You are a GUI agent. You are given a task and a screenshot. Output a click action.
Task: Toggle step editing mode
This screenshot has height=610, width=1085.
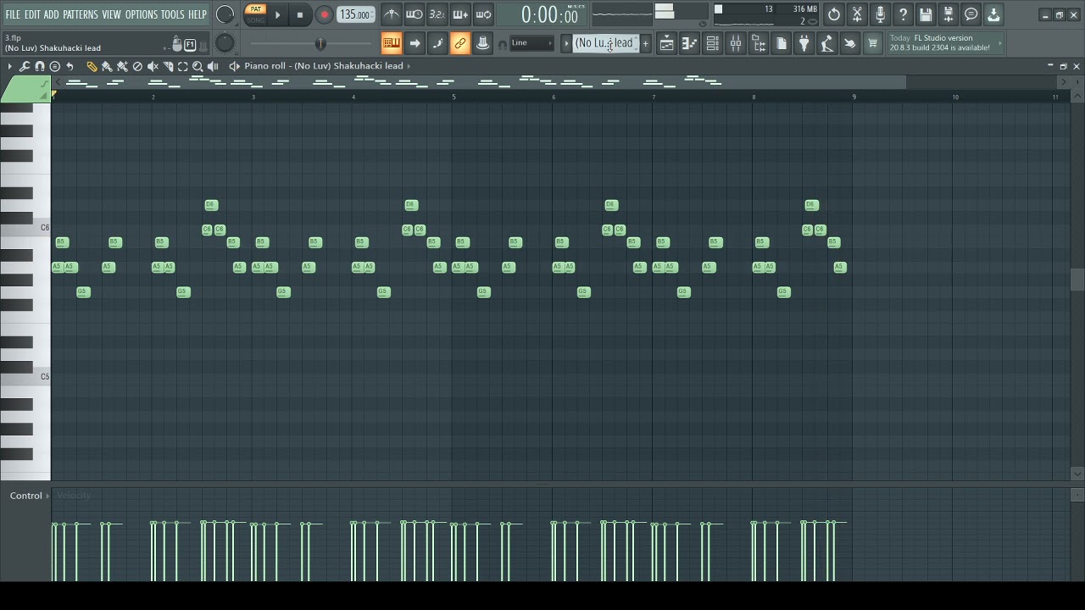click(x=437, y=43)
